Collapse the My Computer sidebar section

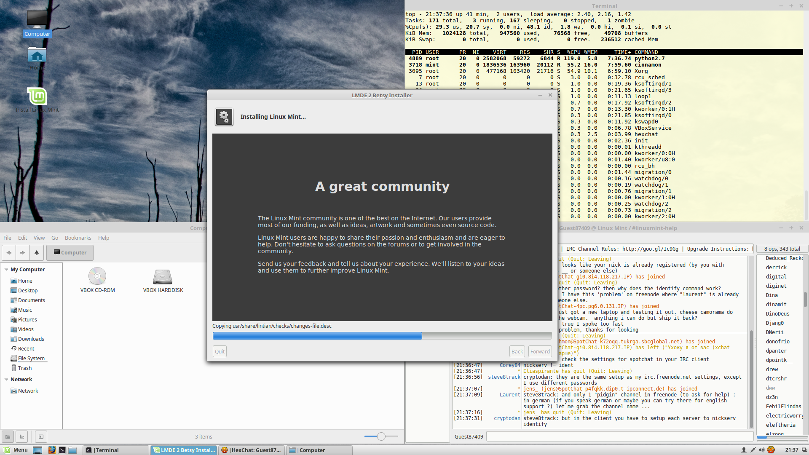[6, 270]
